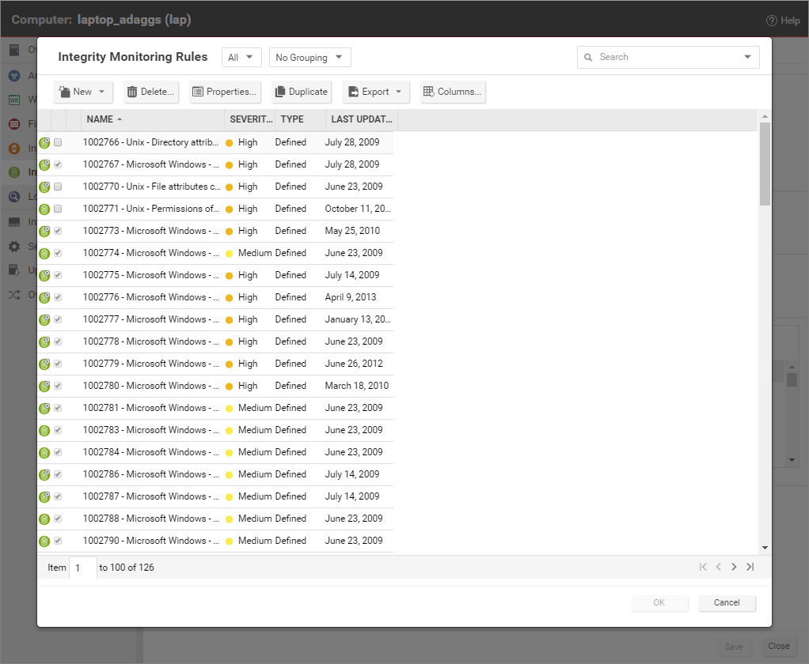Toggle checkbox for rule 1002771 Unix Permissions

click(x=58, y=209)
